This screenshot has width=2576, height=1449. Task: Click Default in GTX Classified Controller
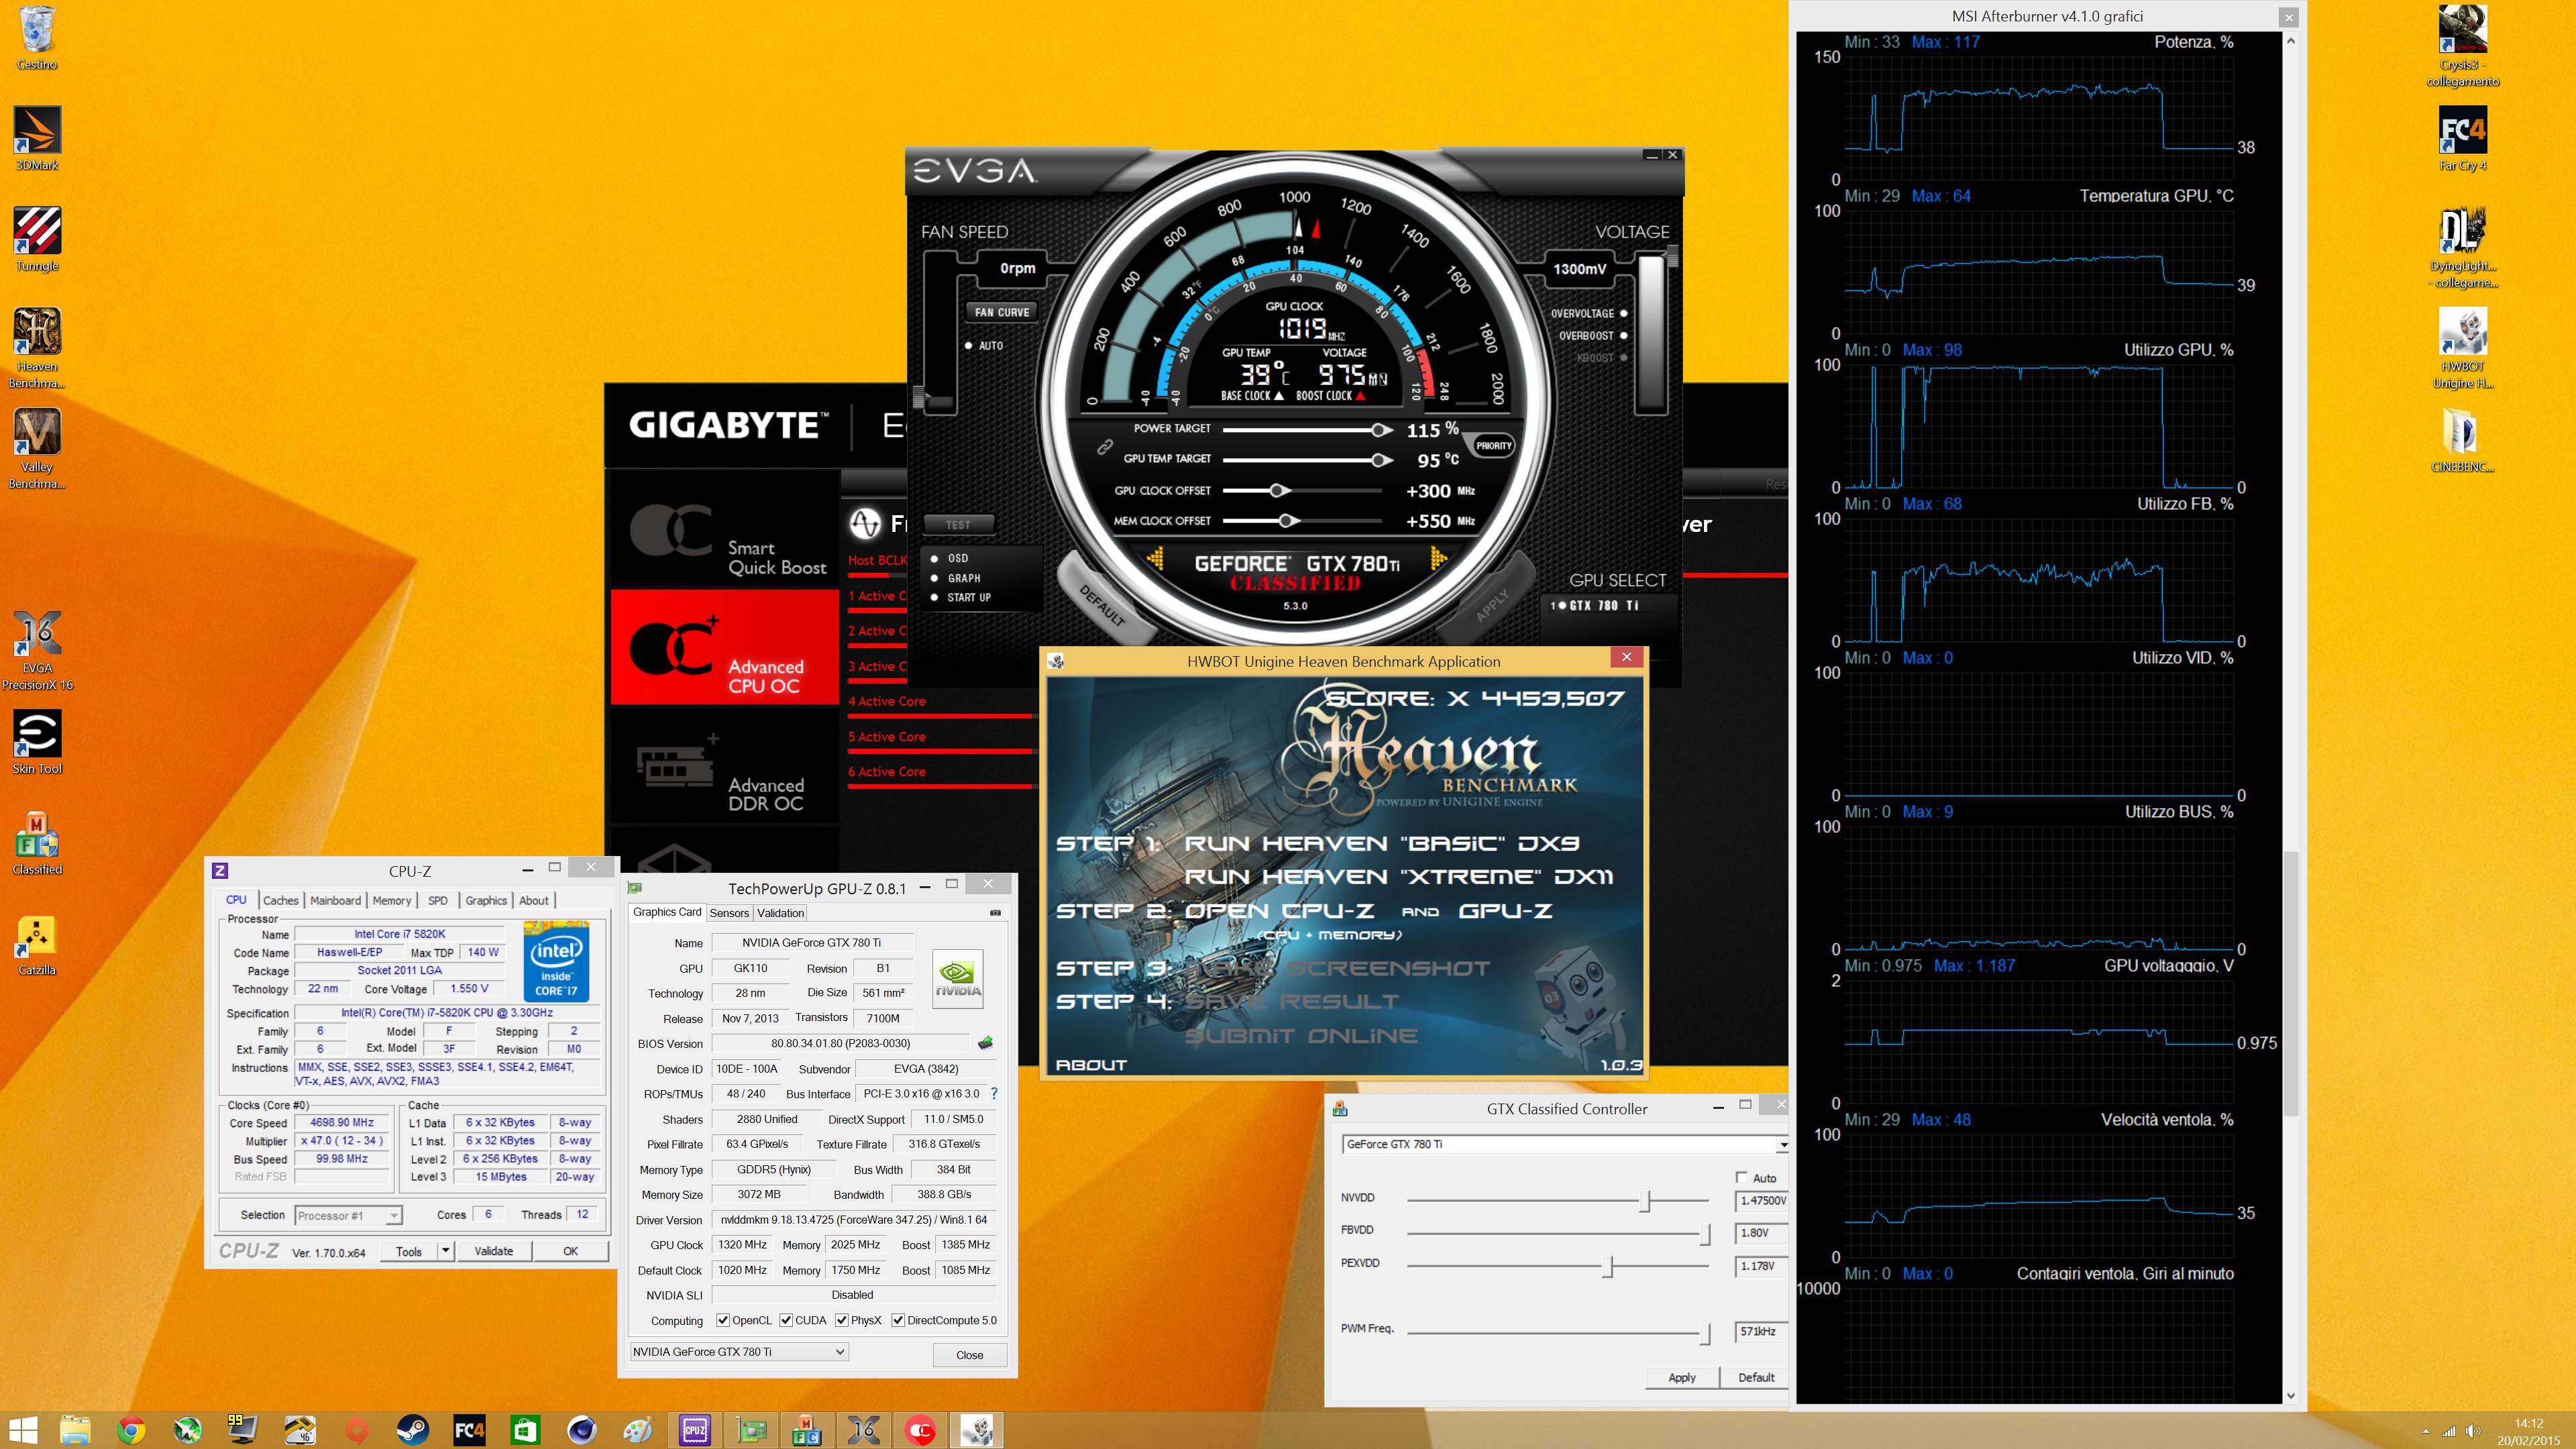click(1756, 1377)
